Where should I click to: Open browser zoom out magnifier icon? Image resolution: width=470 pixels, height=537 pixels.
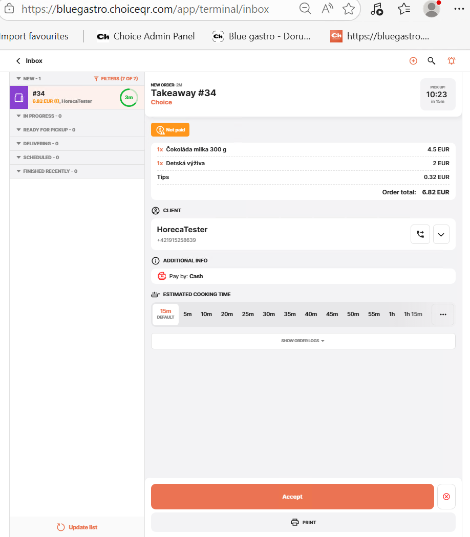pyautogui.click(x=305, y=9)
